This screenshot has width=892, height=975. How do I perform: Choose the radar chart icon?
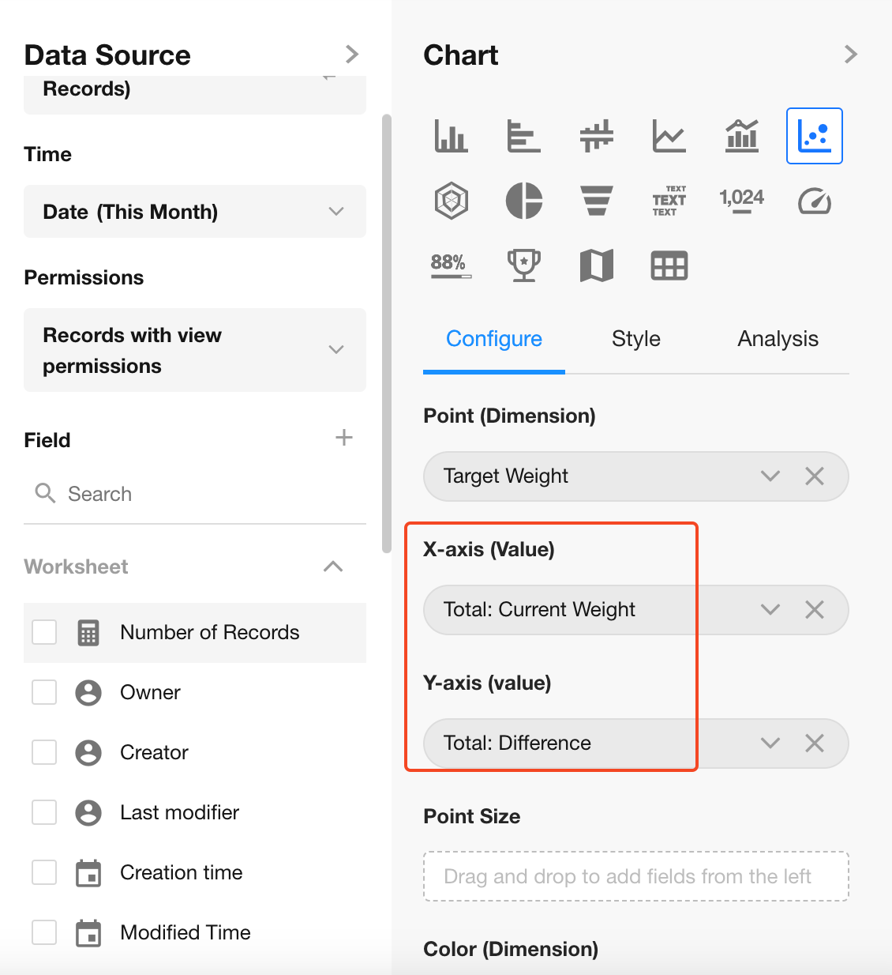[452, 201]
